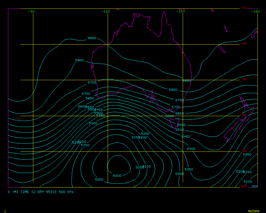Select the red -60 latitude label
This screenshot has height=213, width=266.
tap(243, 186)
